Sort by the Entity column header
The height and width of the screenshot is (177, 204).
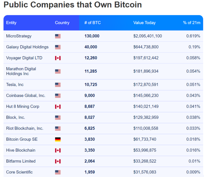click(11, 23)
